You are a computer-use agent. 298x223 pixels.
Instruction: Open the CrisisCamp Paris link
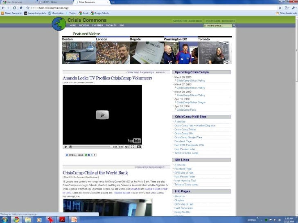coord(186,110)
